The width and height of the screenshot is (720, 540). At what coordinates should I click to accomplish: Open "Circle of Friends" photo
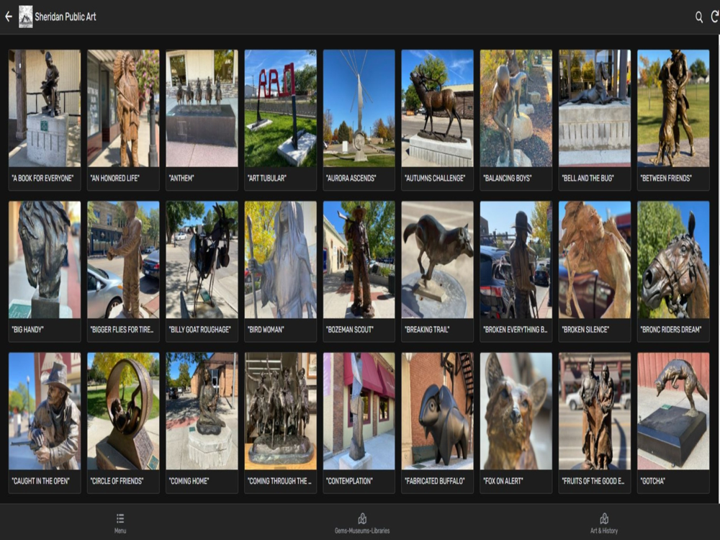124,411
